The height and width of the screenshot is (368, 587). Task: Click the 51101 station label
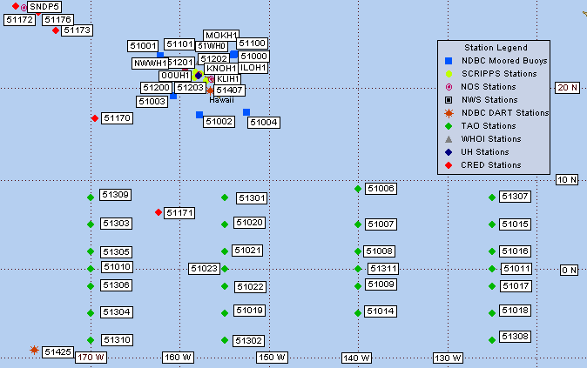[179, 44]
